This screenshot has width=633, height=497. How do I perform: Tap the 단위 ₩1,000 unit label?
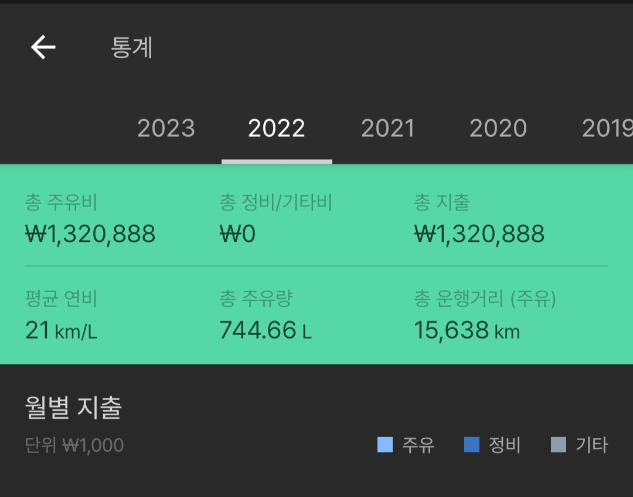pyautogui.click(x=74, y=445)
